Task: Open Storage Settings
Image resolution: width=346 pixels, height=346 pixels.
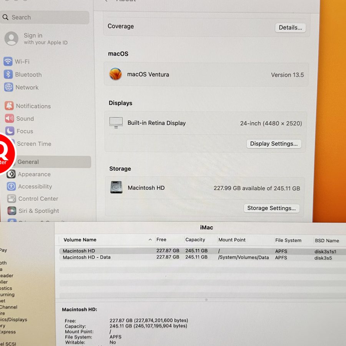Action: tap(271, 208)
